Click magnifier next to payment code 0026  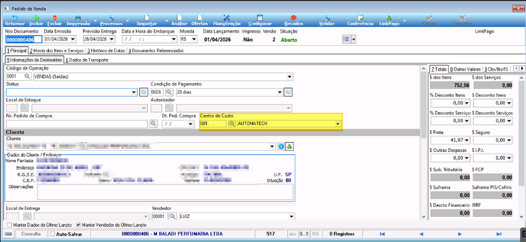[169, 92]
